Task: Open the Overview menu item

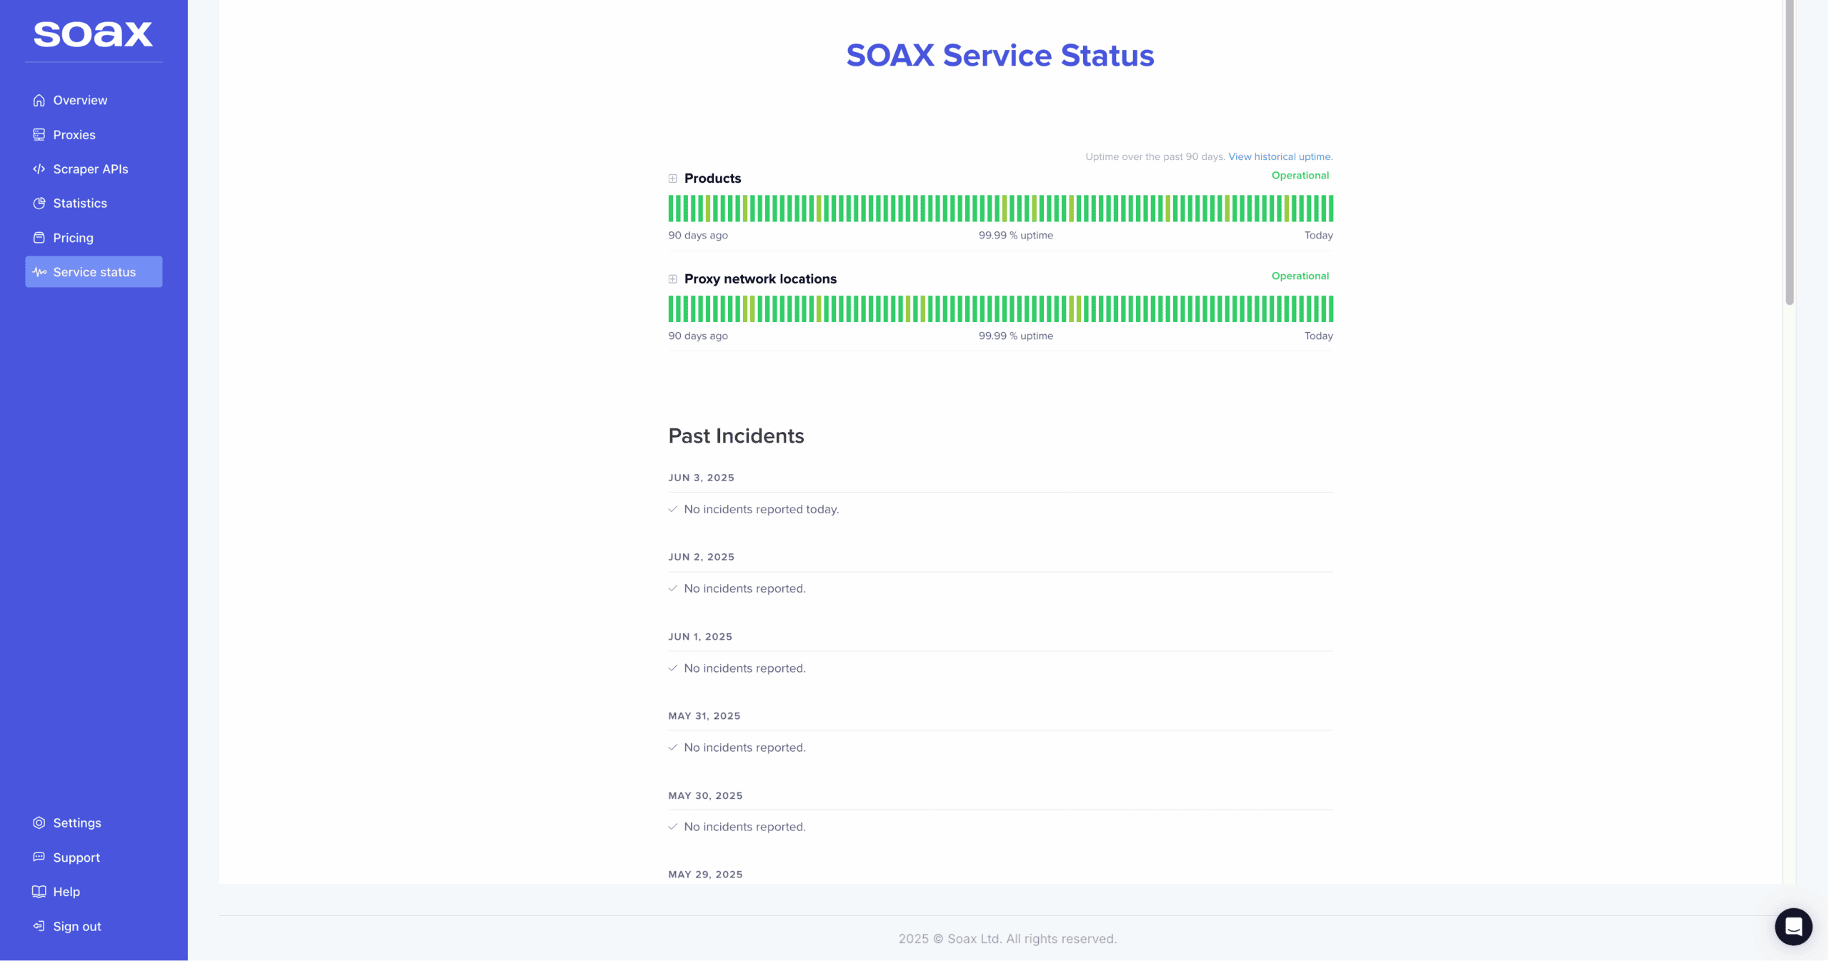Action: click(94, 100)
